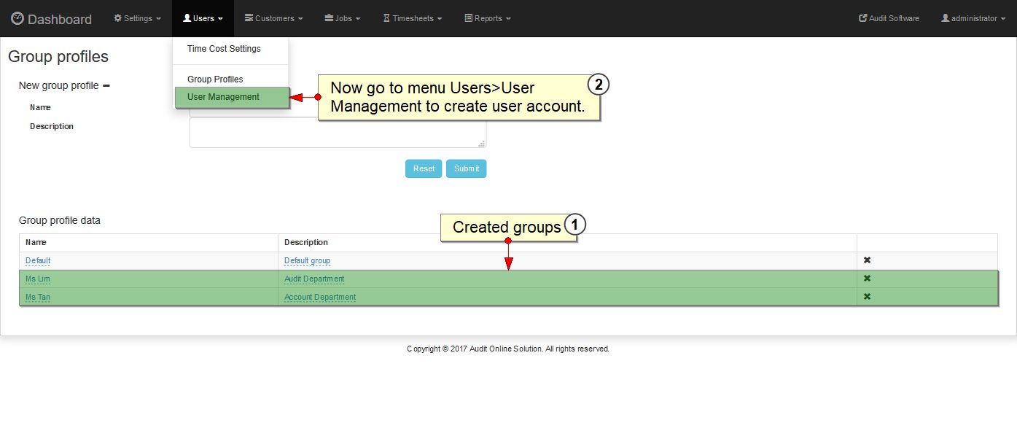This screenshot has width=1017, height=439.
Task: Open the Jobs dropdown menu
Action: click(343, 18)
